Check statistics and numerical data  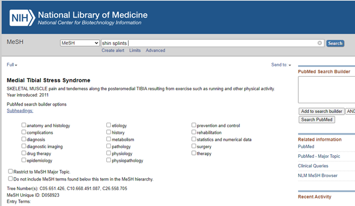point(194,139)
